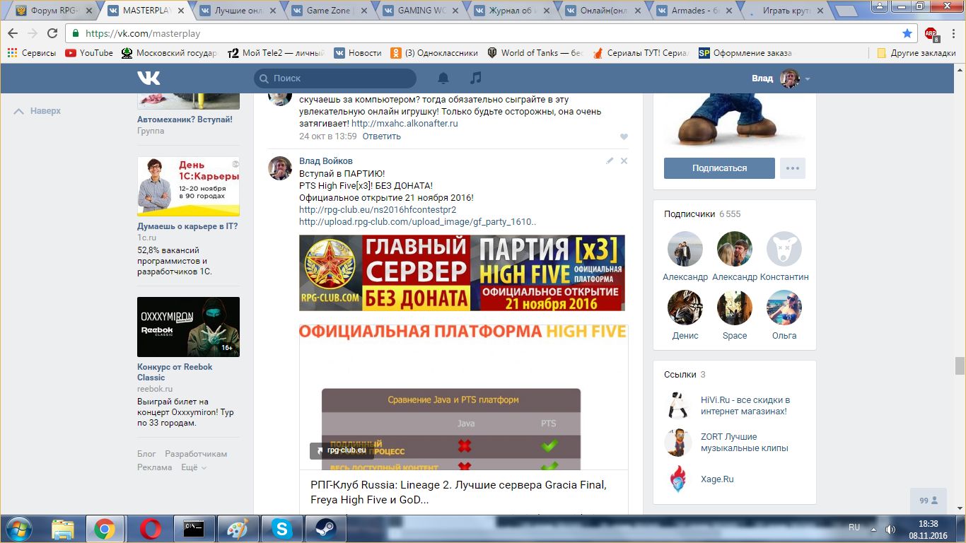Open the mxahc.alkonafter.ru link
This screenshot has height=543, width=966.
405,123
